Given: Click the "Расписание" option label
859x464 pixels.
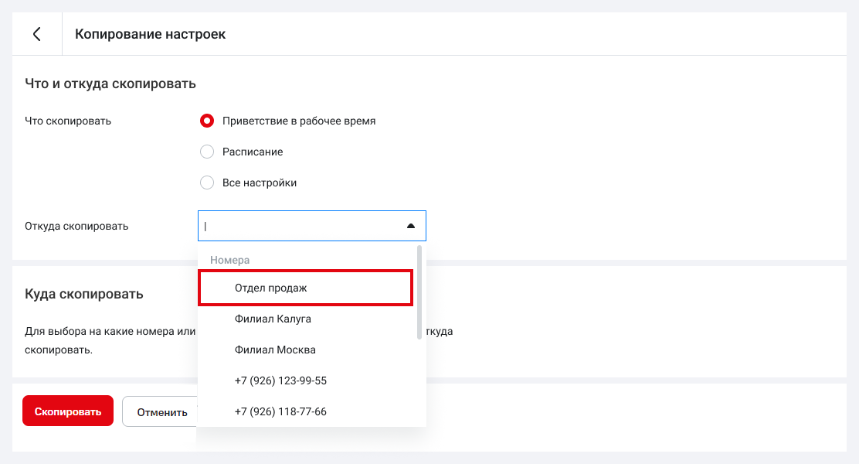Looking at the screenshot, I should (x=253, y=152).
